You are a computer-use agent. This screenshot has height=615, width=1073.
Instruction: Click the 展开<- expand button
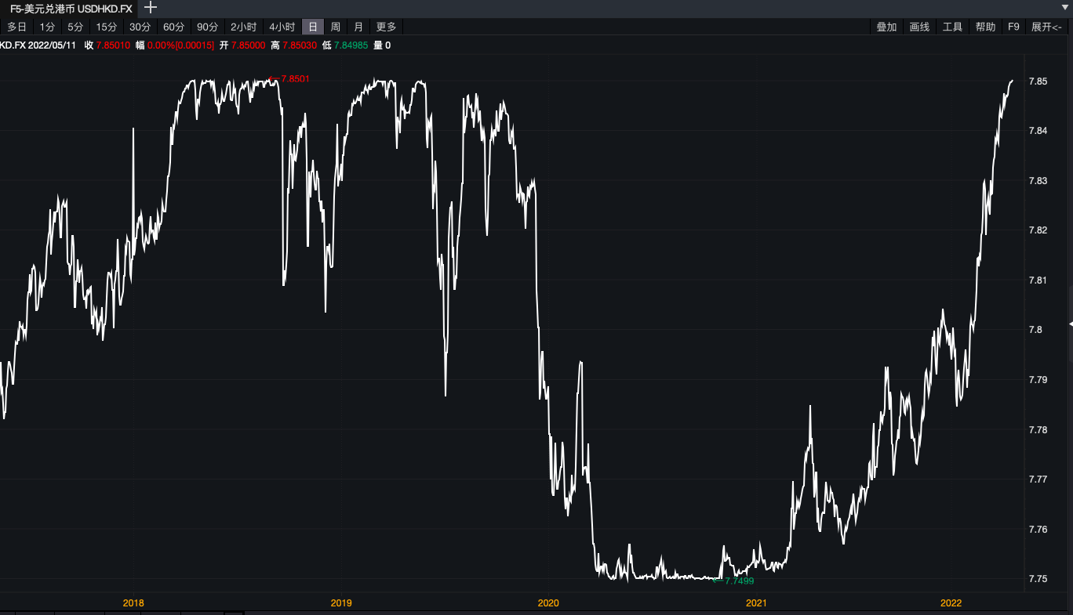(x=1046, y=27)
